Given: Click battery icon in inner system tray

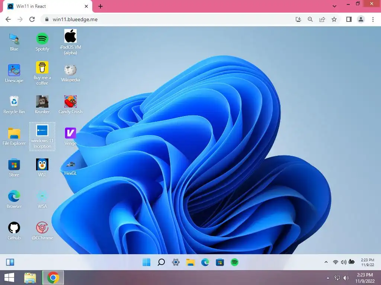Looking at the screenshot, I should [352, 262].
